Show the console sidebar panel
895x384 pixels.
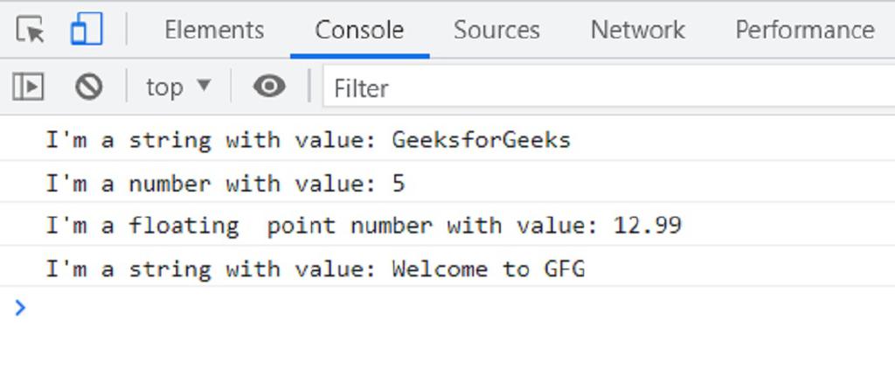click(x=28, y=87)
